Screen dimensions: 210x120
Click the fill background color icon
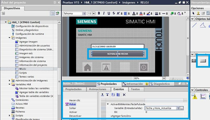141,14
